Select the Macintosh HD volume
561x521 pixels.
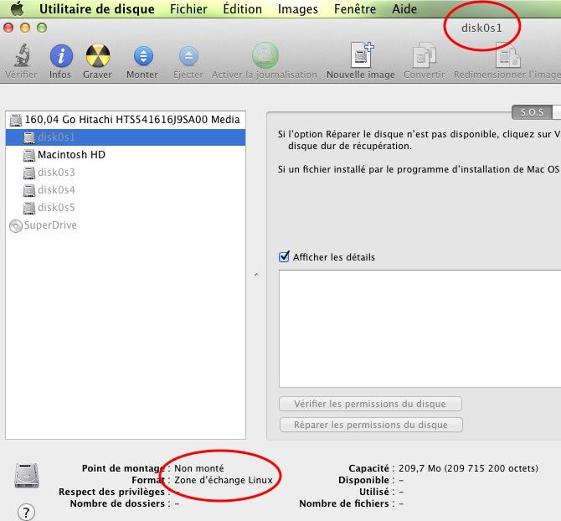point(71,155)
